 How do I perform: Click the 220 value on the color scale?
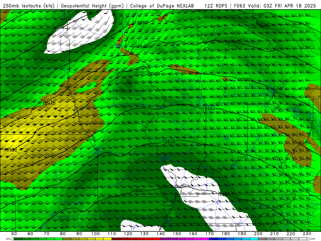(291, 234)
